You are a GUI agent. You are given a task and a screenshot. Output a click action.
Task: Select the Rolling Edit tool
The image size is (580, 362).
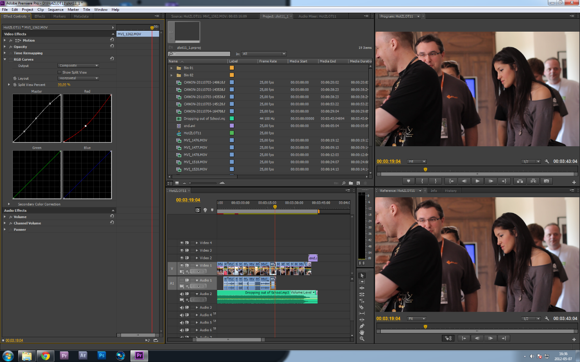[x=362, y=295]
